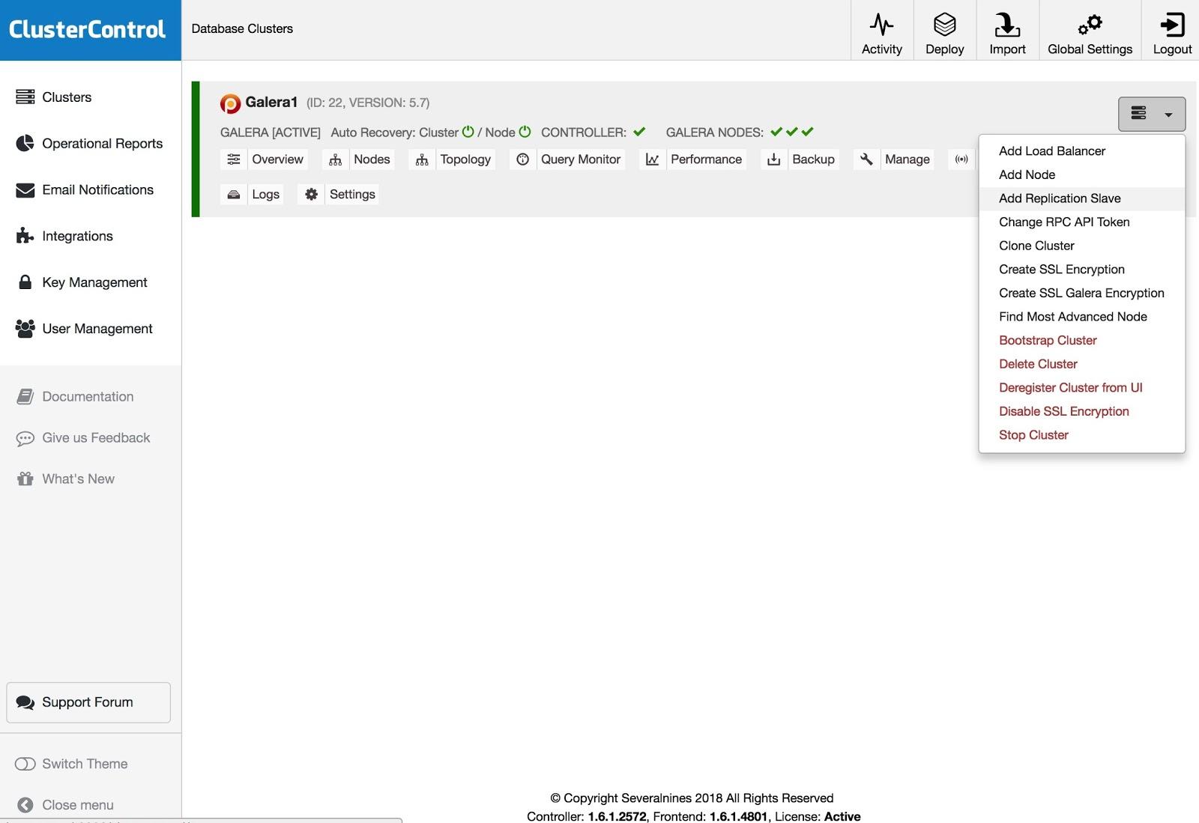Click the Operational Reports sidebar label
Screen dimensions: 1199x823
click(x=102, y=144)
